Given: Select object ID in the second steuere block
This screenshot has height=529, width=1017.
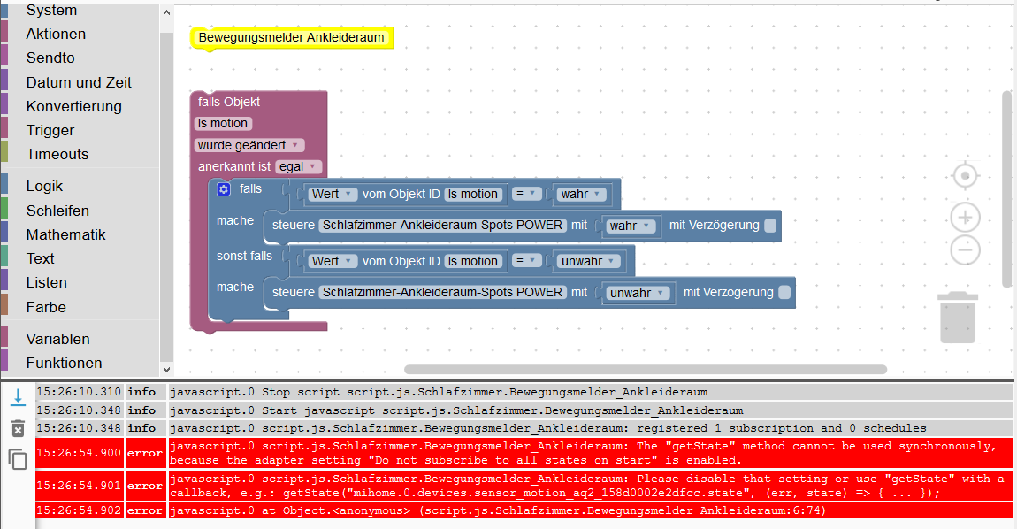Looking at the screenshot, I should pyautogui.click(x=442, y=292).
